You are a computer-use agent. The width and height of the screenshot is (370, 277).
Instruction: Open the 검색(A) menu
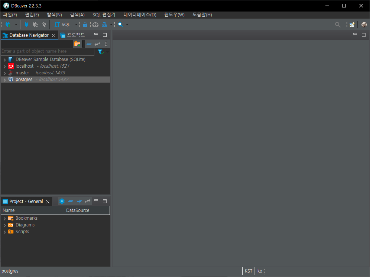(x=77, y=15)
